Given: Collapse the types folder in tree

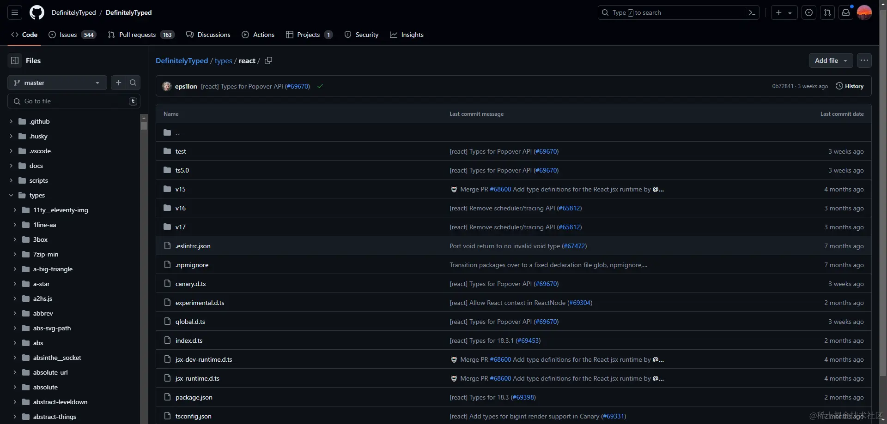Looking at the screenshot, I should click(x=11, y=195).
